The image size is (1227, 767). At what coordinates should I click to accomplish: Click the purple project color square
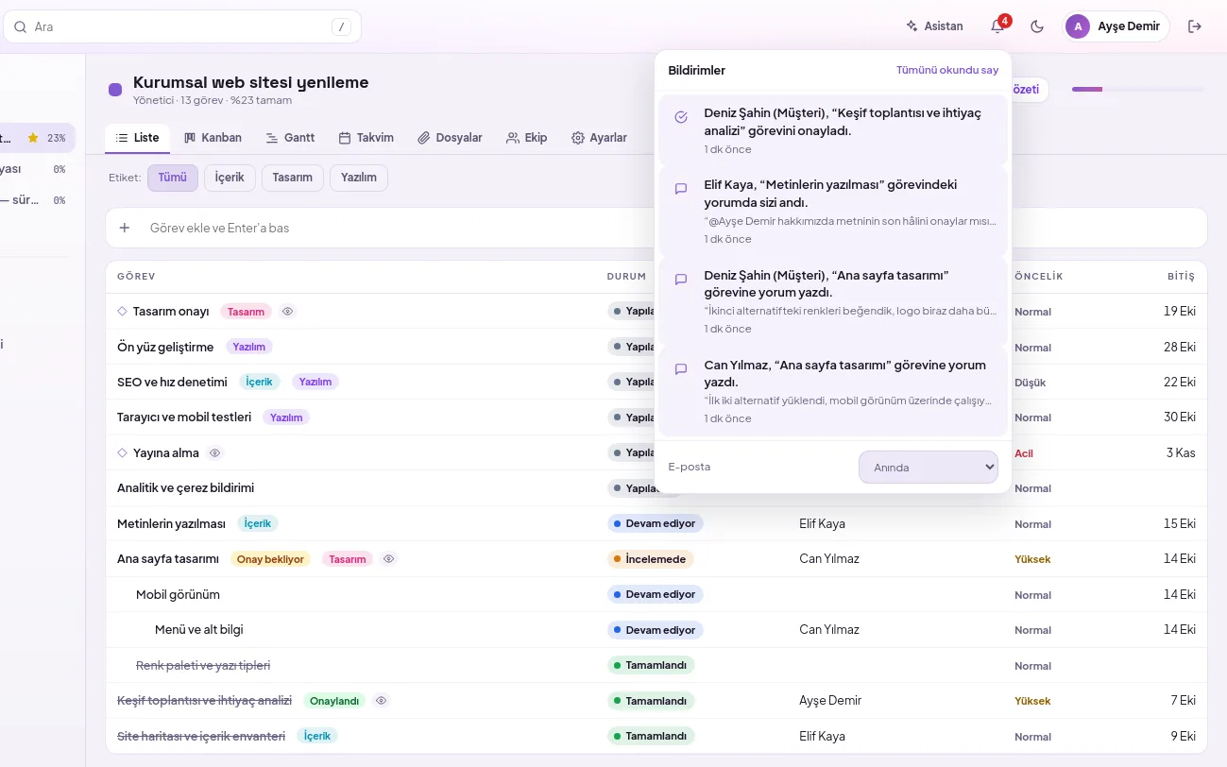115,90
